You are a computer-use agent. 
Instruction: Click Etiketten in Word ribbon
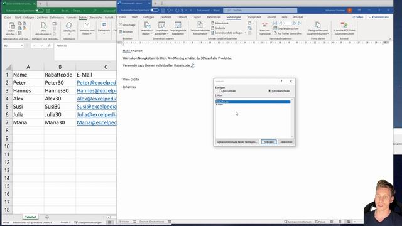(126, 32)
